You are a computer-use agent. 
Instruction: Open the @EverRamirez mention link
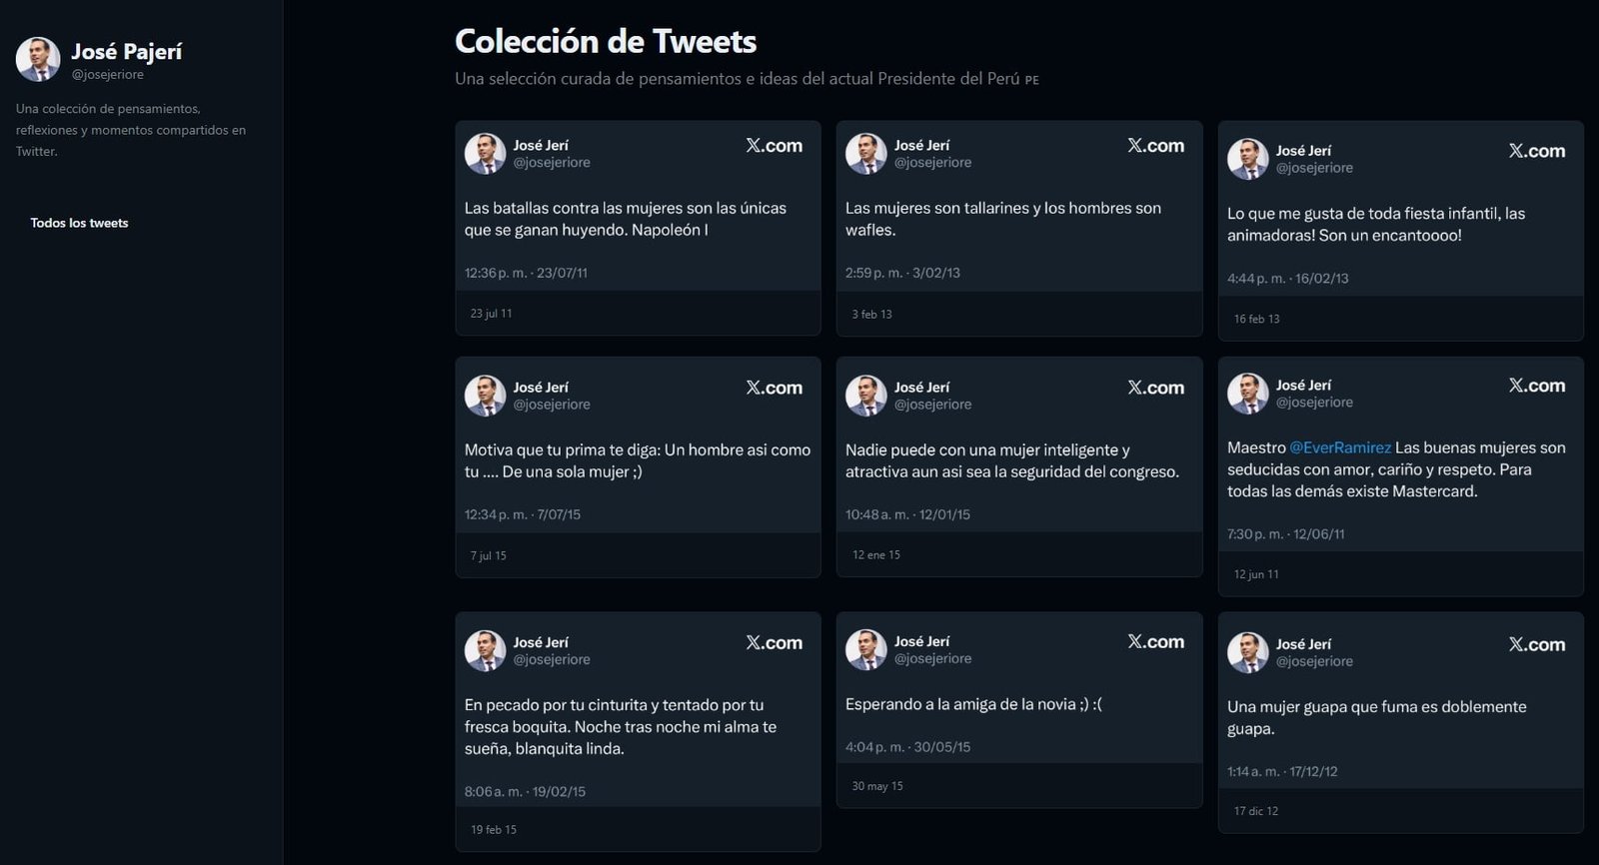[1339, 447]
